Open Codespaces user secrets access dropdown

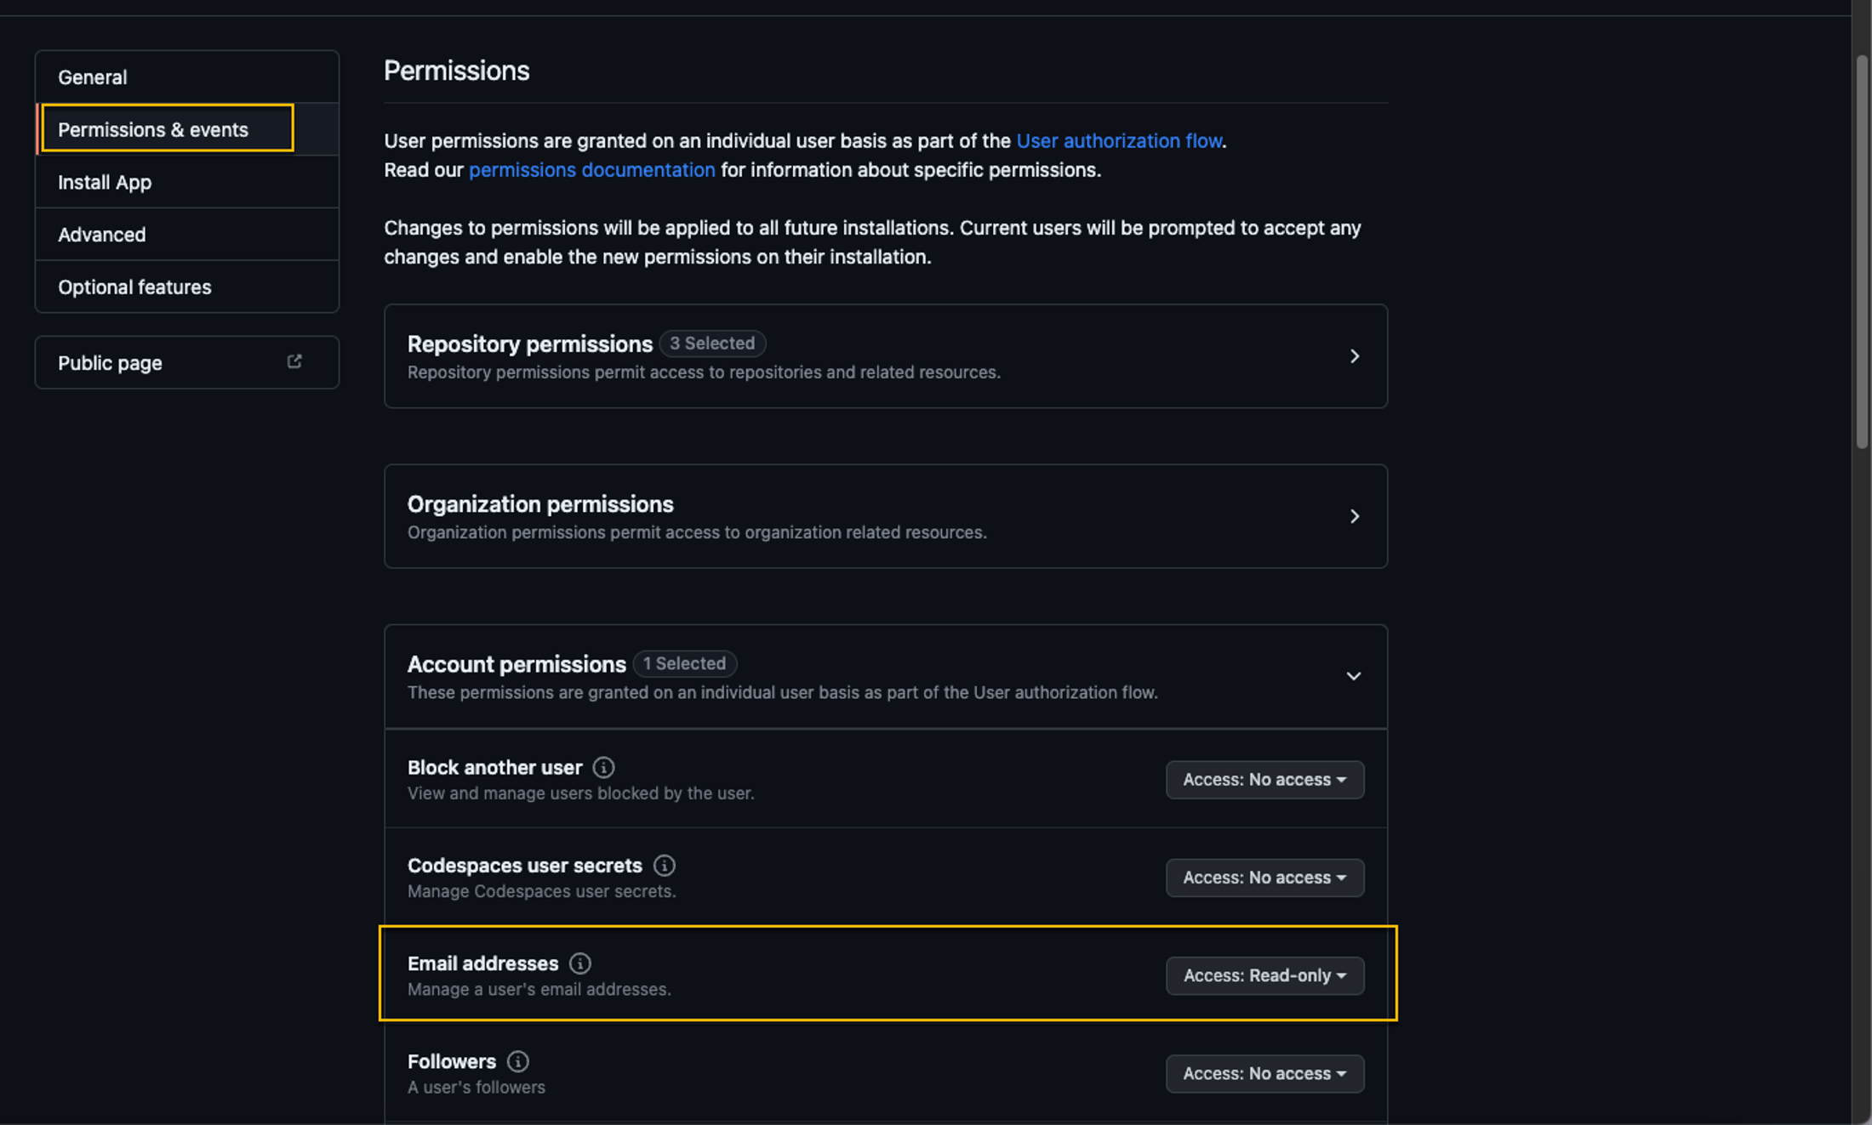click(x=1264, y=878)
